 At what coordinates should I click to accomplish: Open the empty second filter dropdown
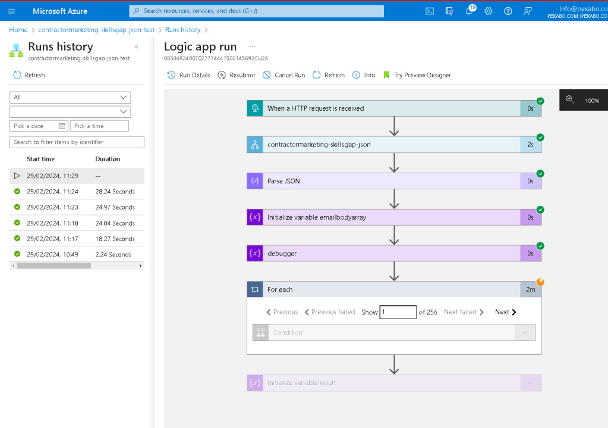[x=70, y=112]
